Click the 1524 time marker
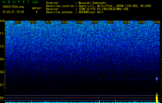Viewport: 162px width, 103px height. click(64, 22)
